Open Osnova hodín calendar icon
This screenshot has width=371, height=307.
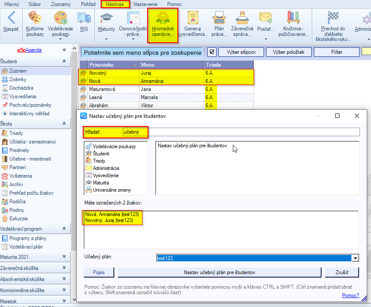click(x=133, y=18)
